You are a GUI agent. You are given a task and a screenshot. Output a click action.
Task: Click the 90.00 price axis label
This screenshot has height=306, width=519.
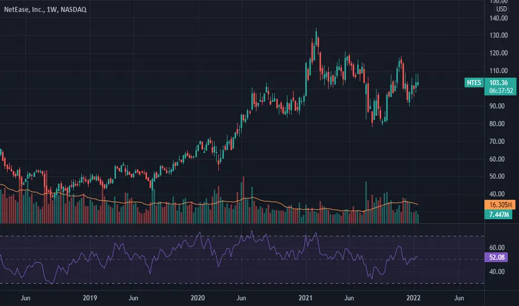point(497,106)
